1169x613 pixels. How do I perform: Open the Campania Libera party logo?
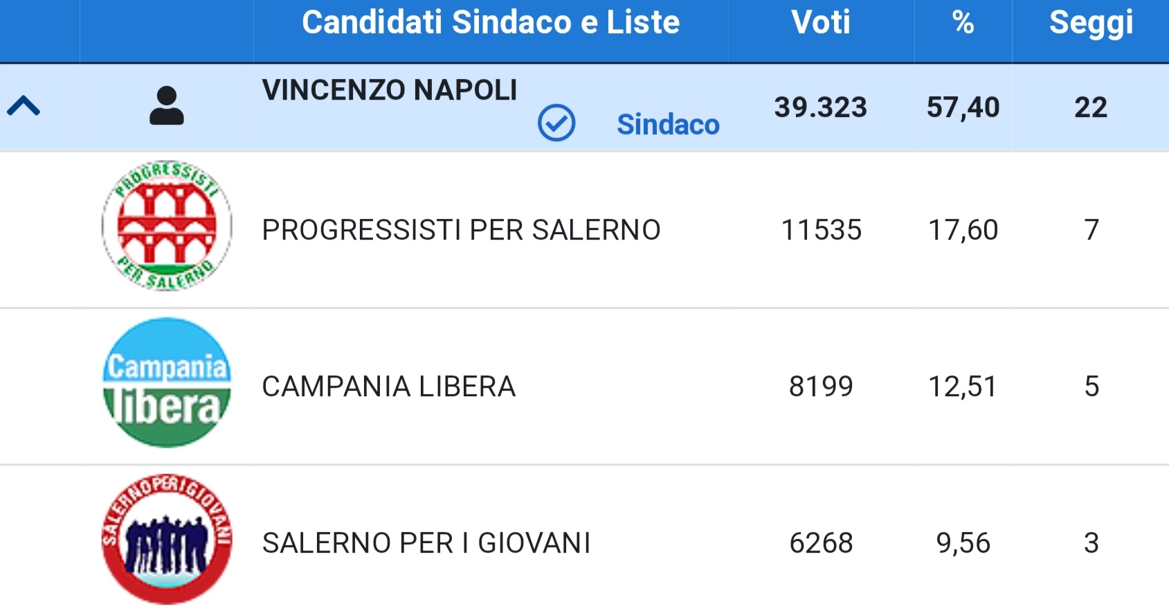167,383
